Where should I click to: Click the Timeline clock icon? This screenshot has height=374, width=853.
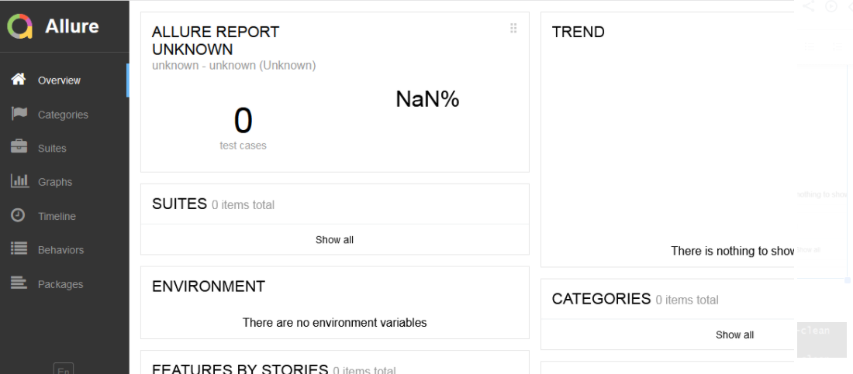18,214
